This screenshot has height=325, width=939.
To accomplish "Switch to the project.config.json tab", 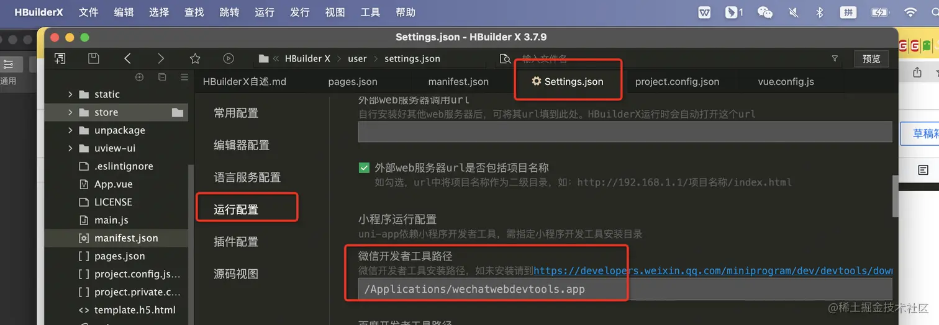I will 677,81.
